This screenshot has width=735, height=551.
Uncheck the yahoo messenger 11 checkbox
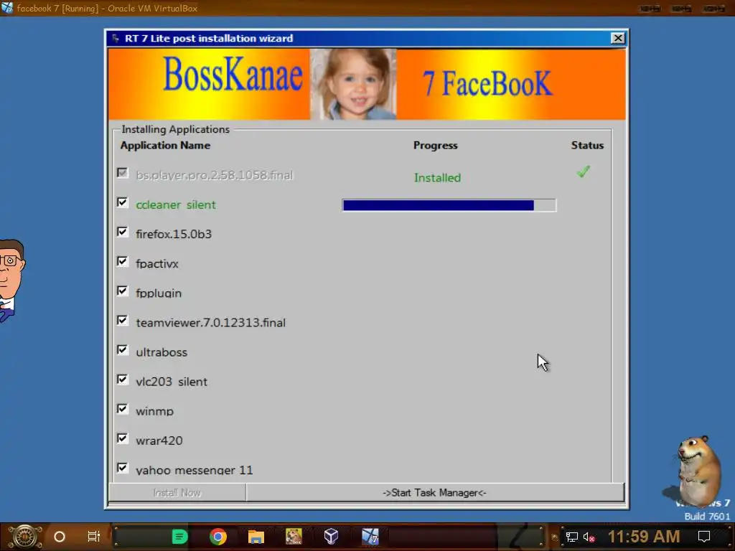pyautogui.click(x=122, y=468)
